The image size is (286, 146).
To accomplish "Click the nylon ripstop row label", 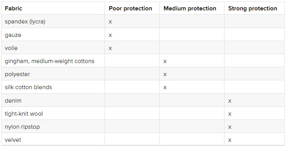I will click(x=22, y=127).
